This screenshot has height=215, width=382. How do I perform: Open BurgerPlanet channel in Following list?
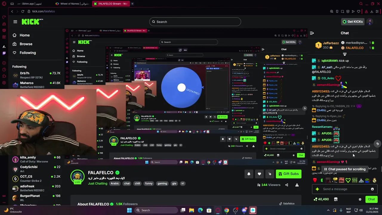[x=36, y=198]
